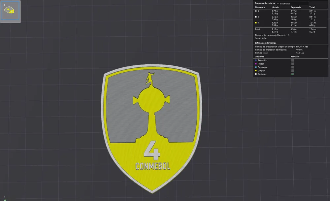Click the number 4 on the badge model

152,151
